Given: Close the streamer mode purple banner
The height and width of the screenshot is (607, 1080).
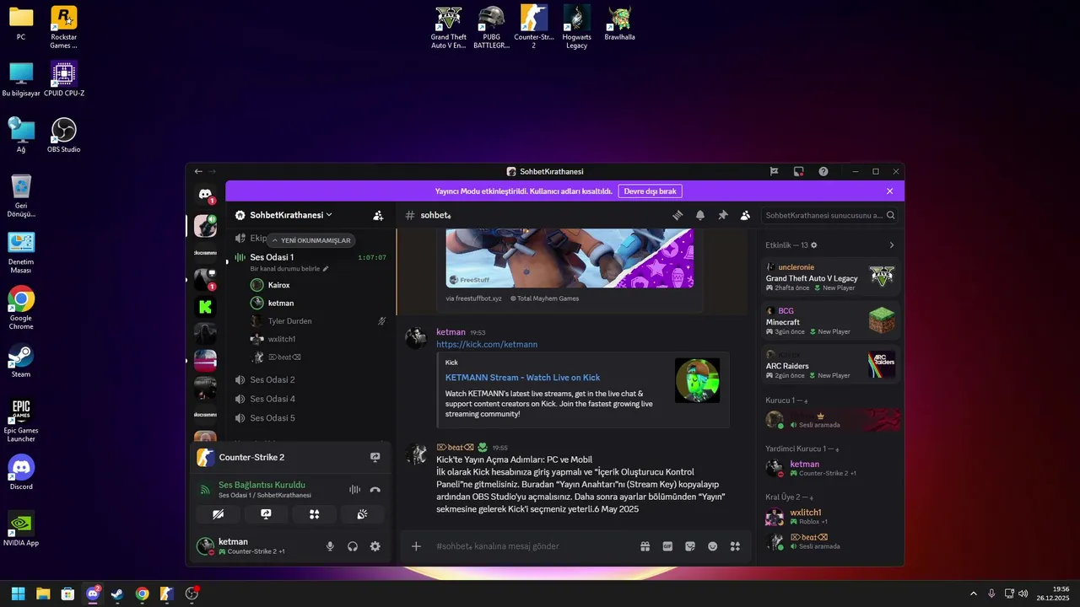Looking at the screenshot, I should pos(889,191).
